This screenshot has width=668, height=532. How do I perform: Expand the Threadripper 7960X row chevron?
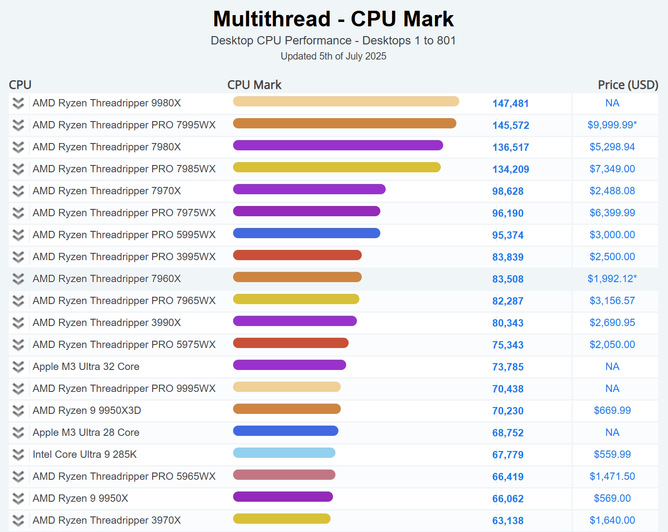click(18, 279)
